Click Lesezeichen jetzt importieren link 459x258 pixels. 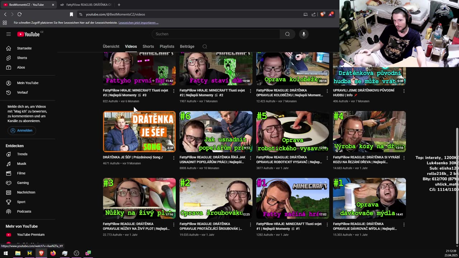tap(138, 23)
